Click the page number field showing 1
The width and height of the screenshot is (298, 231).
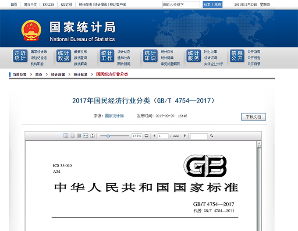(x=163, y=136)
